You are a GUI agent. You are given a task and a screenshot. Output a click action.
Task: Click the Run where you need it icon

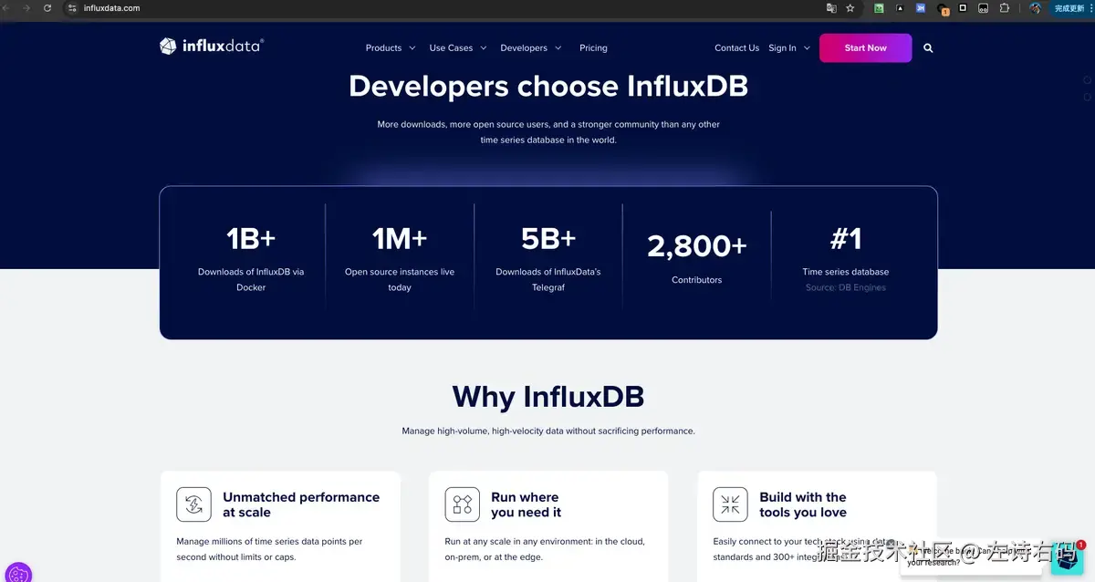click(462, 504)
